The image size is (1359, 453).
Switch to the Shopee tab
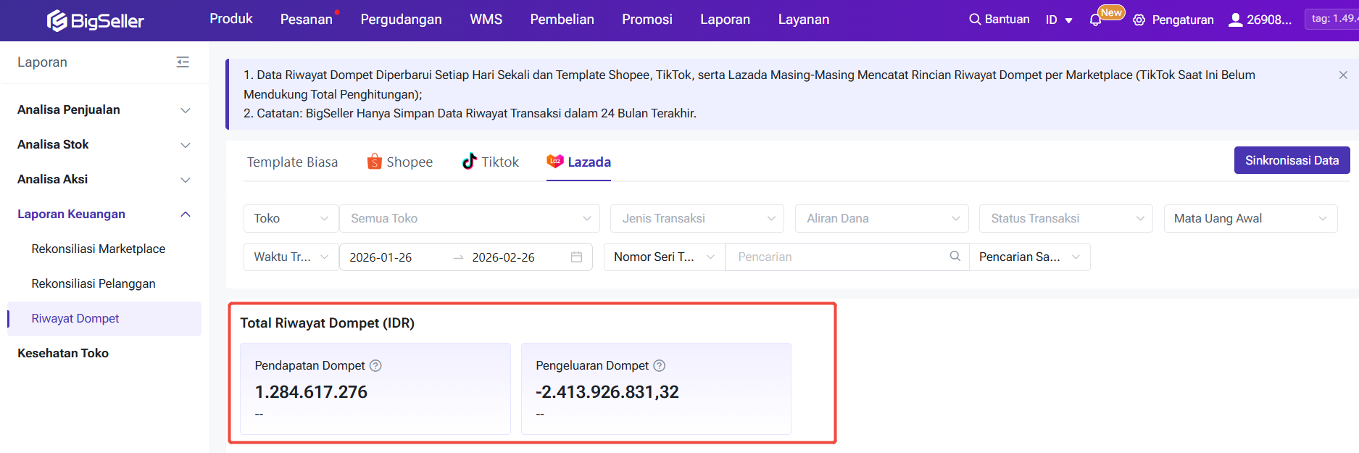400,162
